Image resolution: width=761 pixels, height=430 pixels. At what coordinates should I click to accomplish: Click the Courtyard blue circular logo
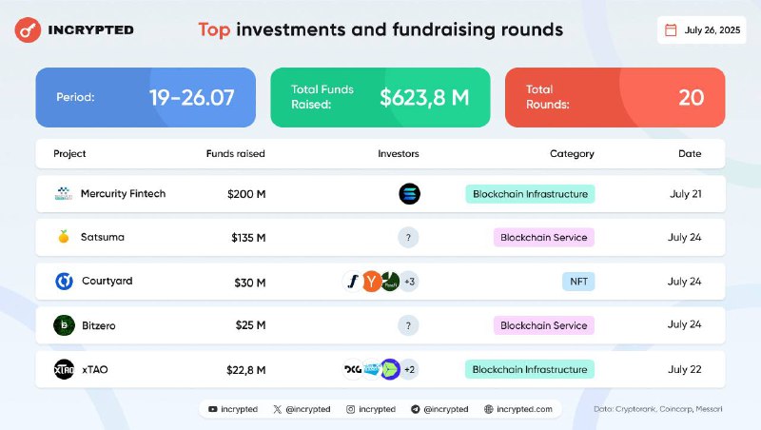[x=64, y=281]
